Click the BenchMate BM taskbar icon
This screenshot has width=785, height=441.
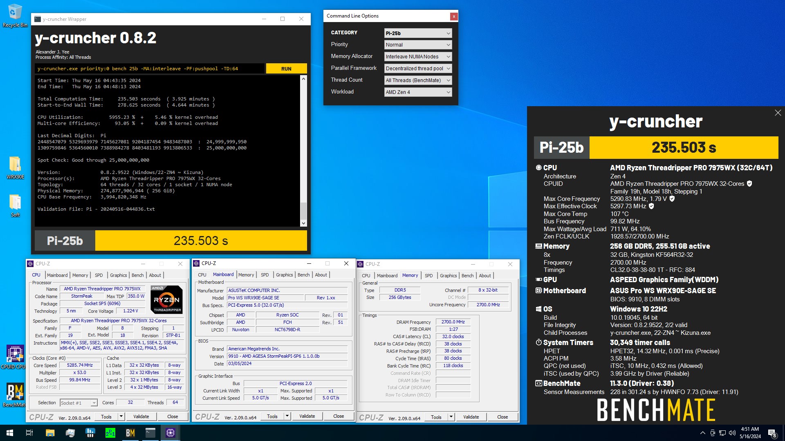[130, 433]
